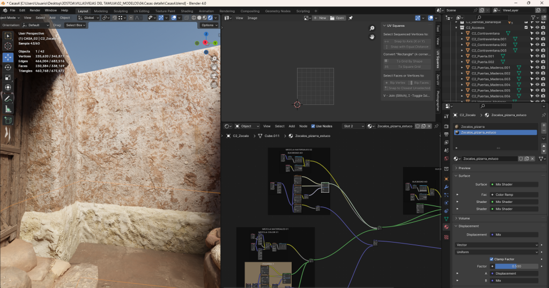Screen dimensions: 549x288
Task: Select the Measure tool in viewport toolbar
Action: [x=8, y=109]
